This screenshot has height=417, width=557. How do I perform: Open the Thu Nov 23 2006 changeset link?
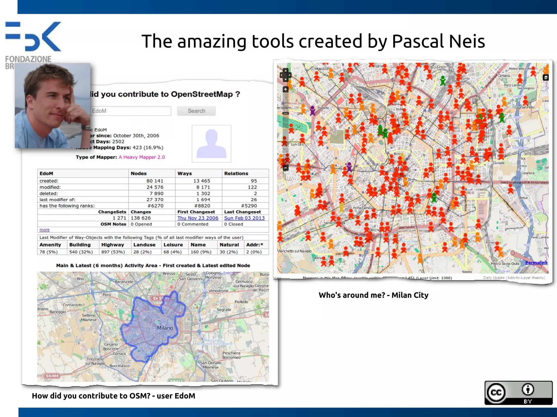[x=198, y=218]
